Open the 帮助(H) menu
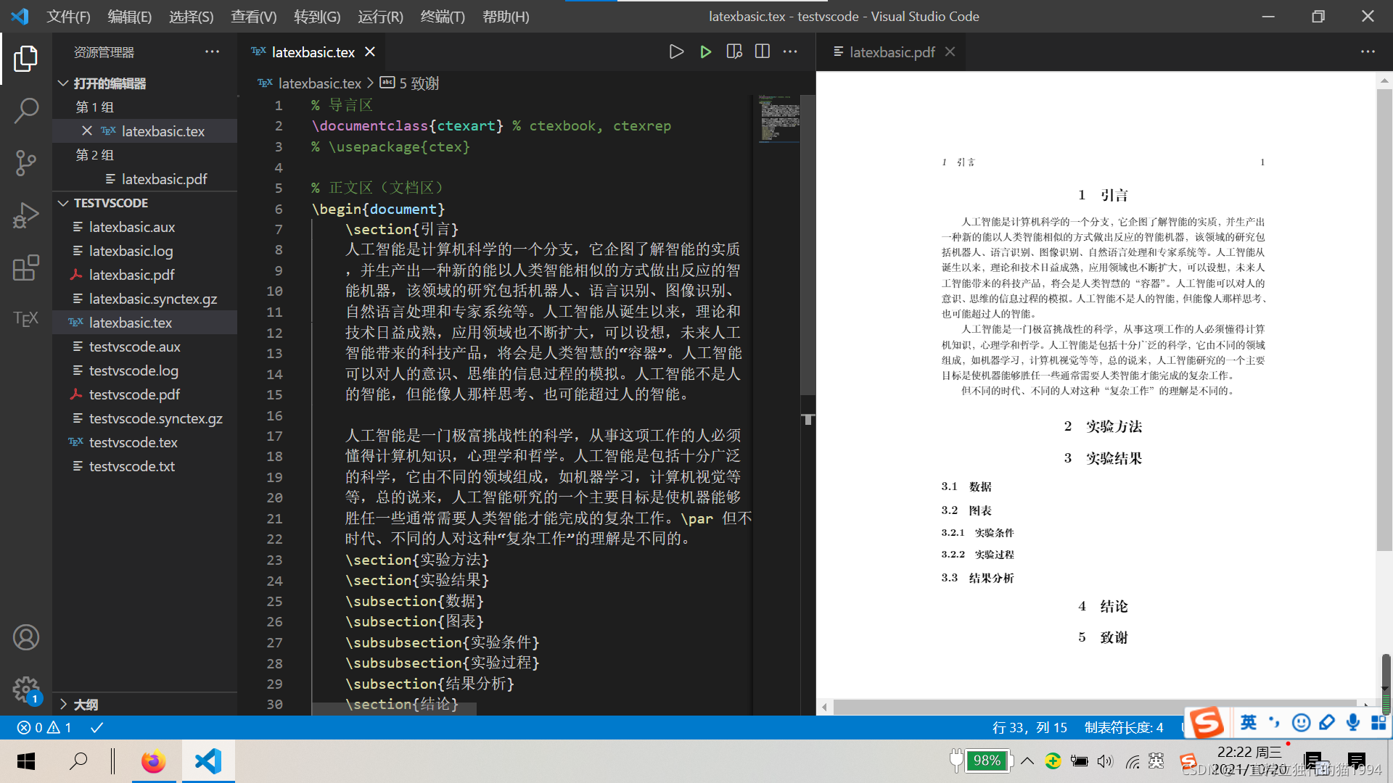Image resolution: width=1393 pixels, height=783 pixels. point(506,17)
